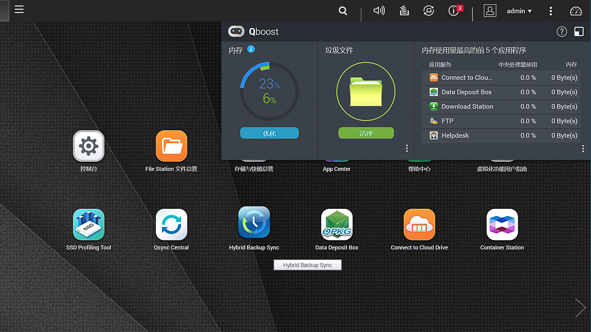Open the volume control icon
This screenshot has height=332, width=591.
pos(379,11)
